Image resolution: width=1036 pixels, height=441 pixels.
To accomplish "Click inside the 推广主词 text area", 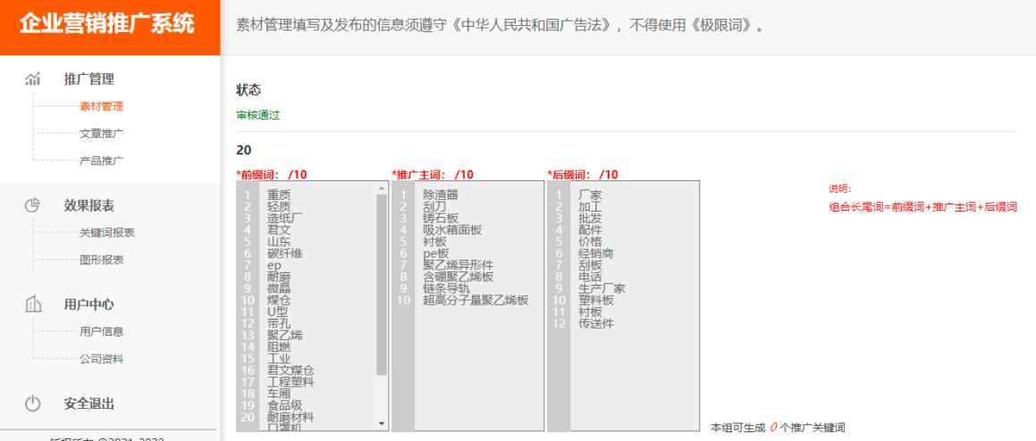I will click(478, 357).
